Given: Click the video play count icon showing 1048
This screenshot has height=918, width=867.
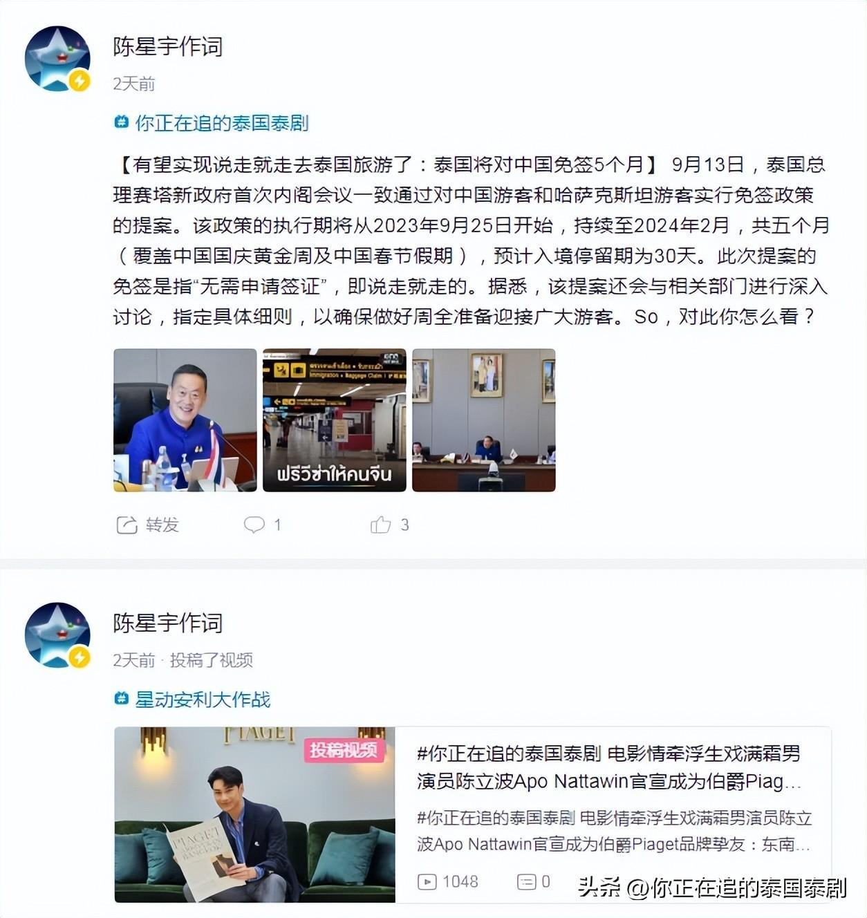Looking at the screenshot, I should pyautogui.click(x=427, y=882).
